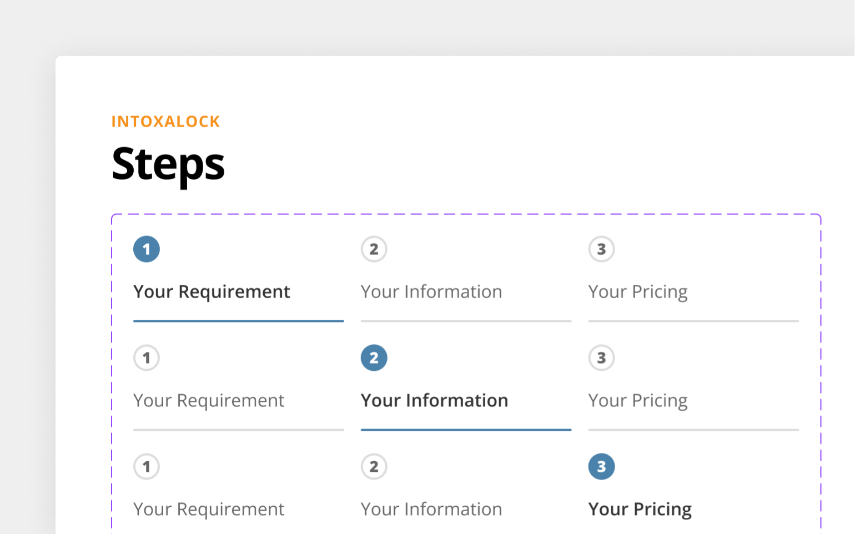This screenshot has height=534, width=855.
Task: Select inactive step 3 circle in the Requirement-active row
Action: tap(602, 249)
